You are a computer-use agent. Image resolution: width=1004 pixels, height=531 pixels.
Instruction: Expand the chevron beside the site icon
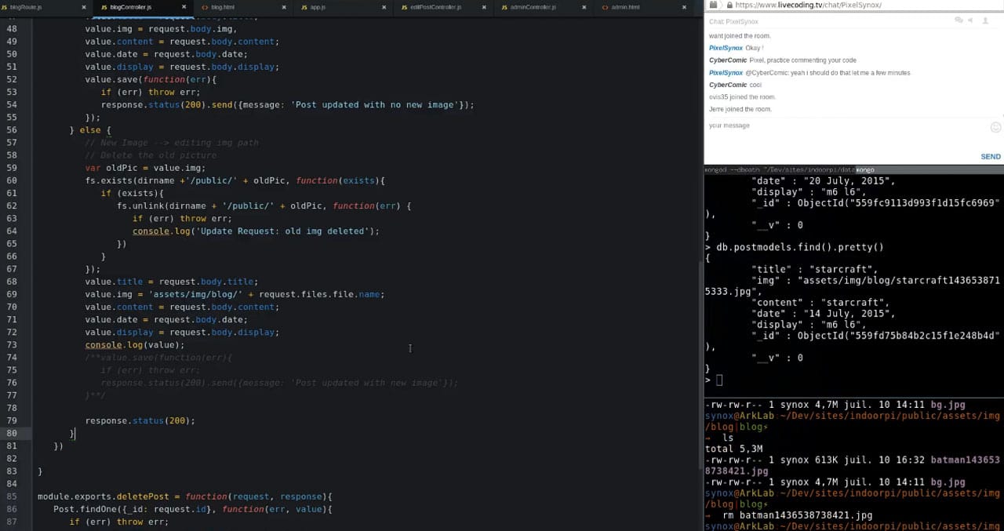721,5
